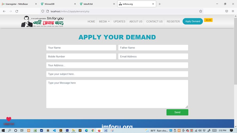Image resolution: width=237 pixels, height=133 pixels.
Task: Click the Apply Demand button
Action: coord(193,21)
